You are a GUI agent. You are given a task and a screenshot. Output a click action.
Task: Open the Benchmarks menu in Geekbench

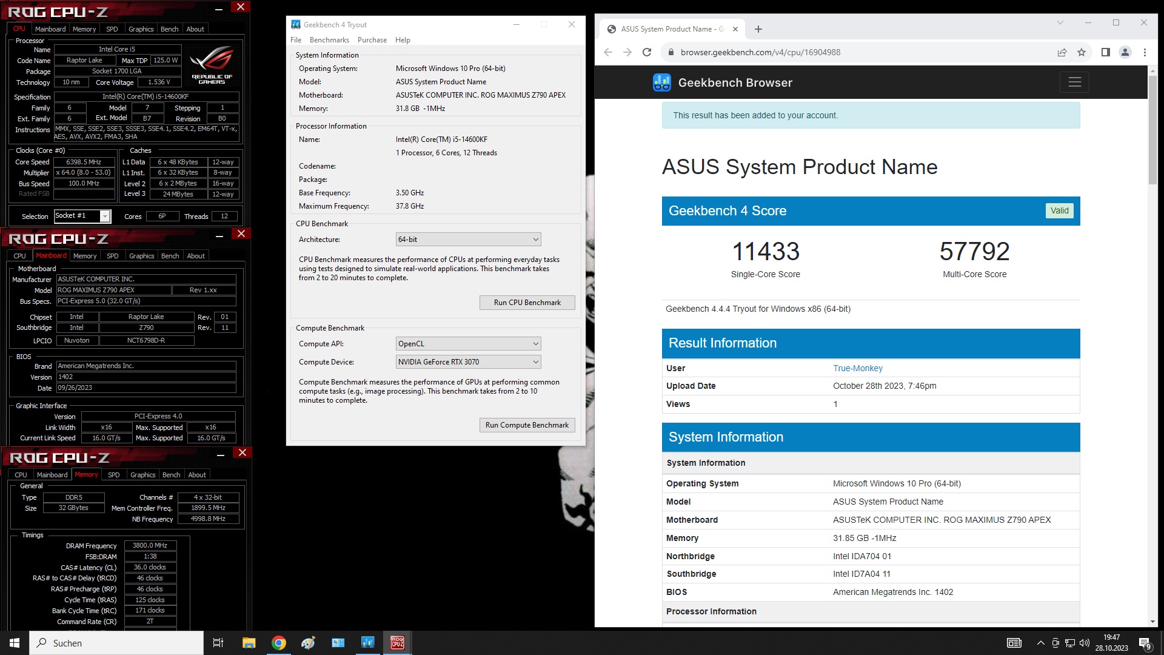click(x=329, y=40)
